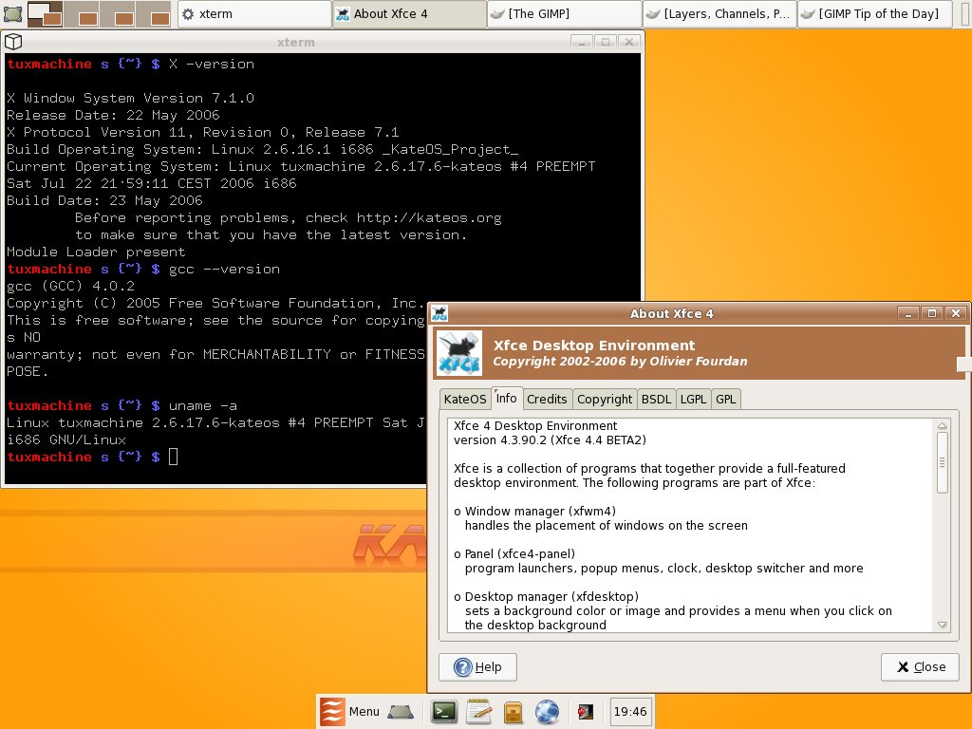Viewport: 972px width, 729px height.
Task: Click the Help button in About Xfce 4
Action: click(x=477, y=667)
